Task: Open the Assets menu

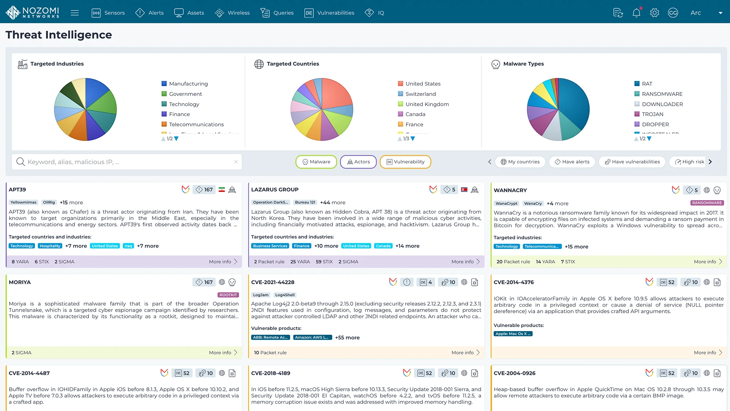Action: (189, 13)
